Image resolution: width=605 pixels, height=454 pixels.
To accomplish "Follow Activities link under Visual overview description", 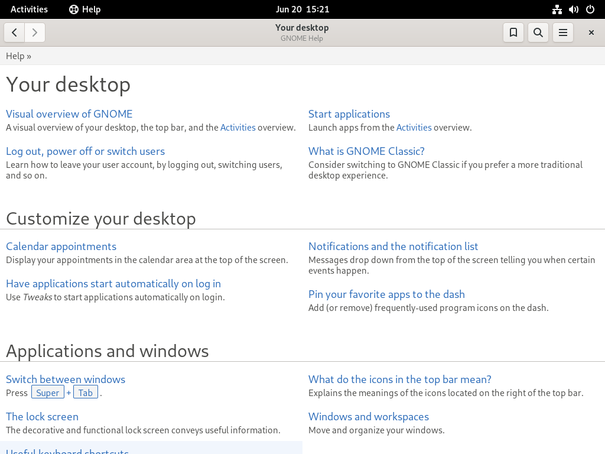I will tap(238, 128).
